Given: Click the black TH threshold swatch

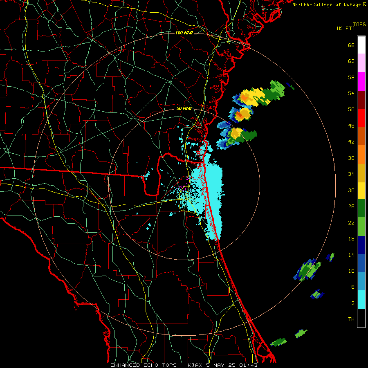Looking at the screenshot, I should click(x=361, y=318).
